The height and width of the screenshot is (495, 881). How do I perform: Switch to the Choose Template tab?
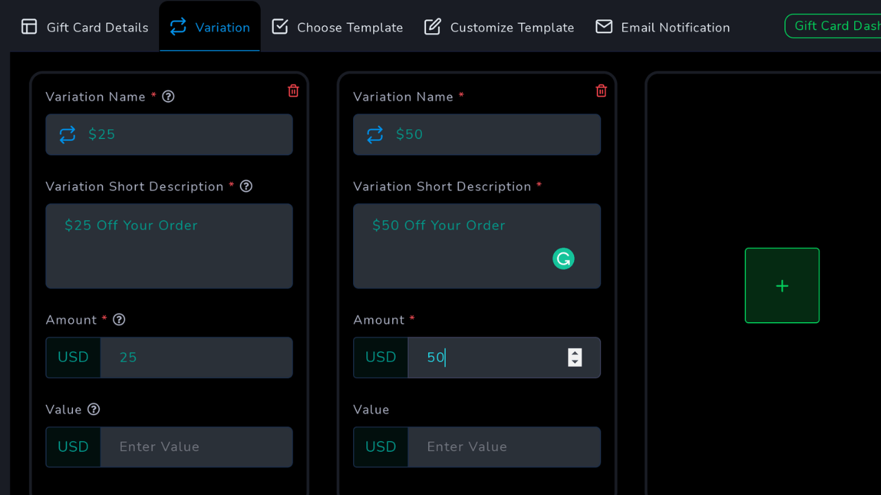337,27
